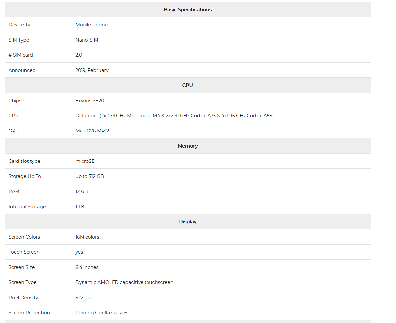Click the 522 ppi pixel density value

click(x=83, y=298)
